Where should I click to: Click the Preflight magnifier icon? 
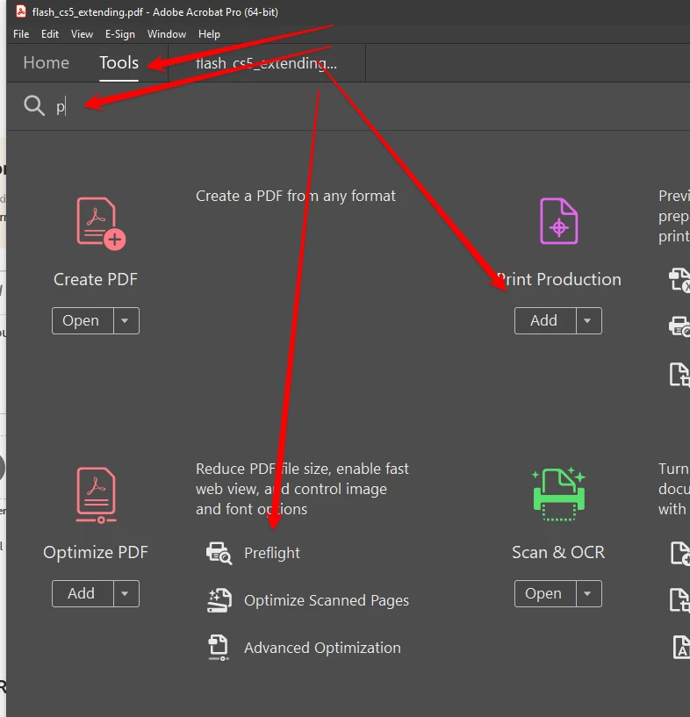(219, 553)
